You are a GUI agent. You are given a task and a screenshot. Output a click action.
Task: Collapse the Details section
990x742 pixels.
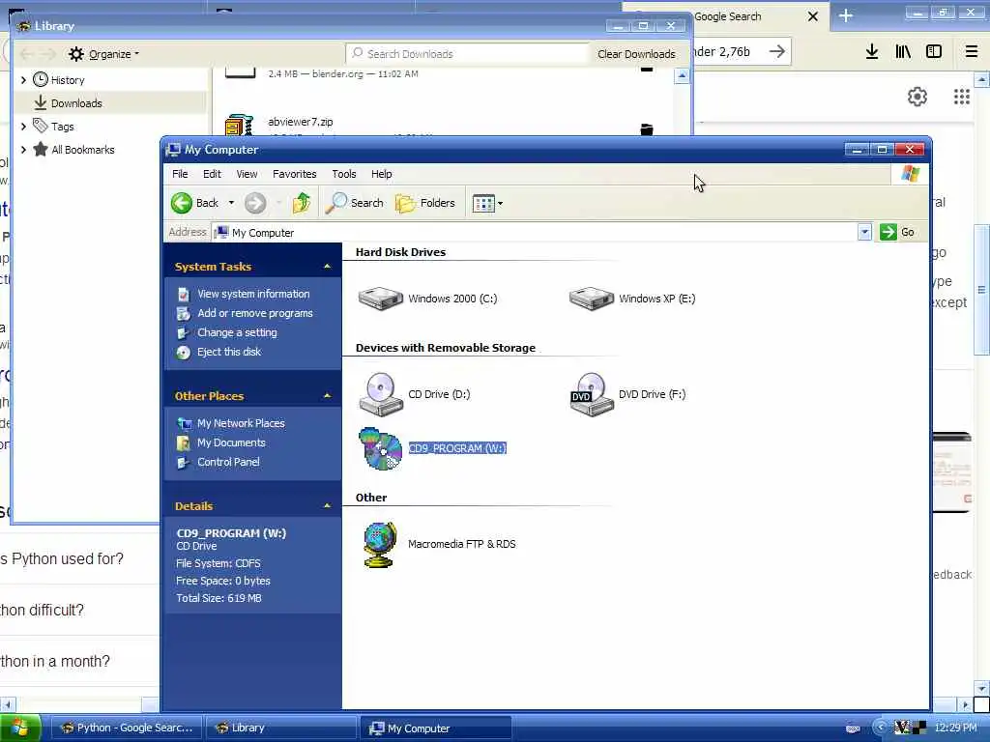point(327,506)
